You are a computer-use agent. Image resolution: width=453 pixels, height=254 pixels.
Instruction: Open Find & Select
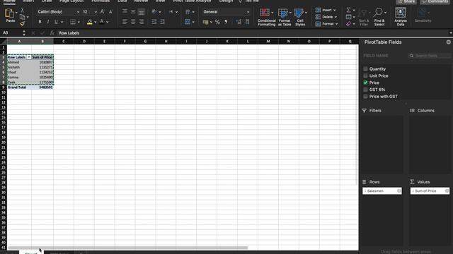tap(379, 17)
